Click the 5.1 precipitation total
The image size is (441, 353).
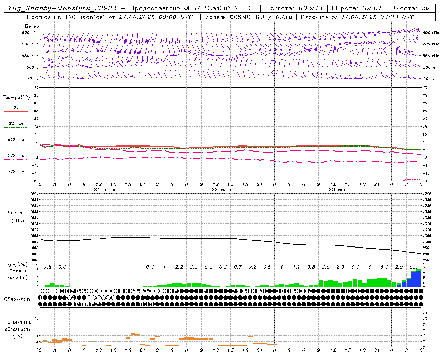pos(384,267)
